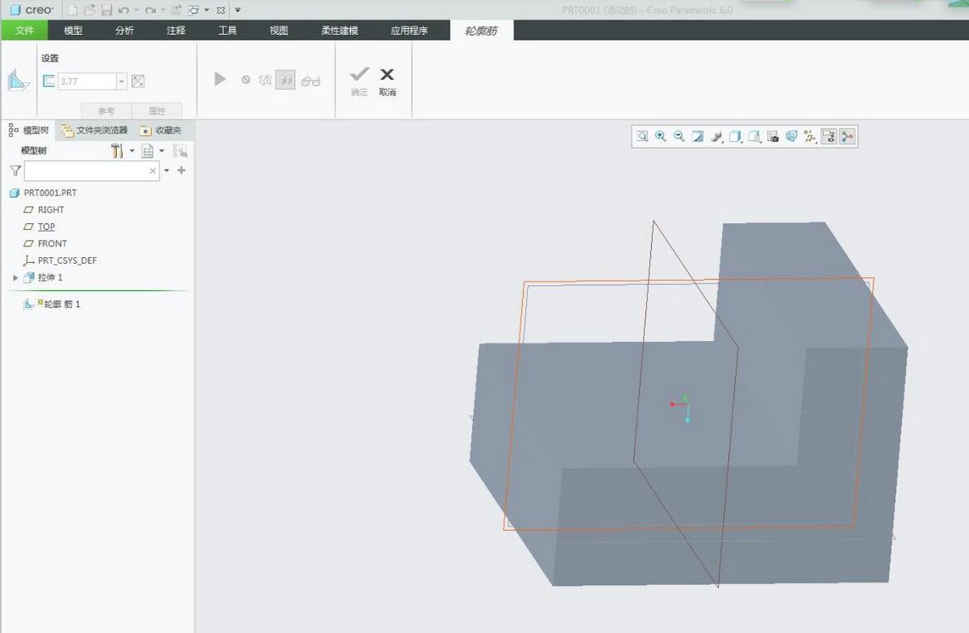Switch to the 应用程序 ribbon tab
Screen dimensions: 969x633
click(409, 31)
